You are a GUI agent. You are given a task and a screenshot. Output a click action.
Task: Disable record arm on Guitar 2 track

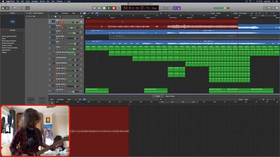62,28
